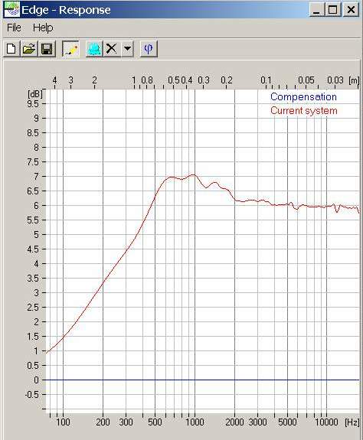Screen dimensions: 363x440
Task: Click the 1000 Hz frequency axis label
Action: tap(195, 422)
